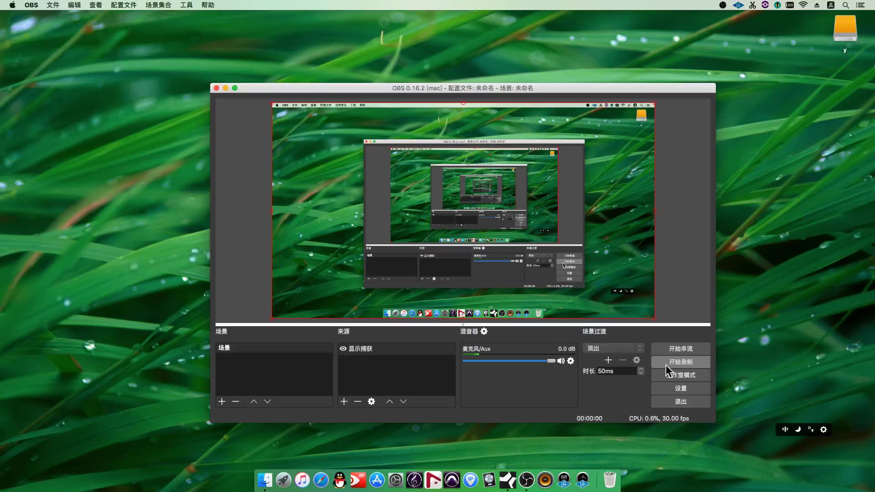Add transition with plus in 场景过渡
875x492 pixels.
tap(608, 360)
